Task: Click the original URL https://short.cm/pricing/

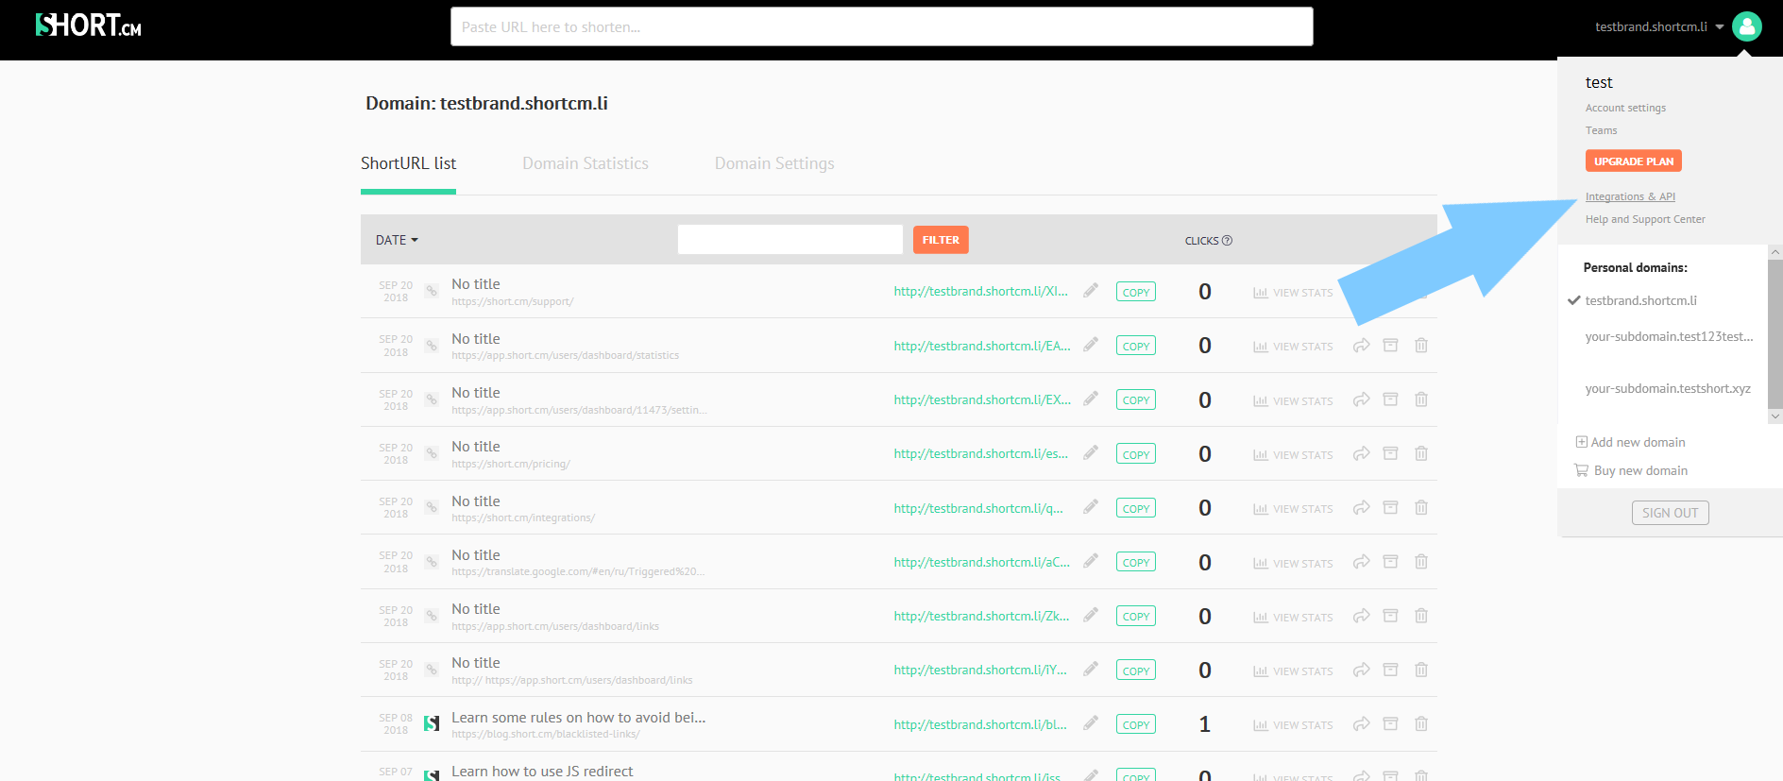Action: (x=511, y=464)
